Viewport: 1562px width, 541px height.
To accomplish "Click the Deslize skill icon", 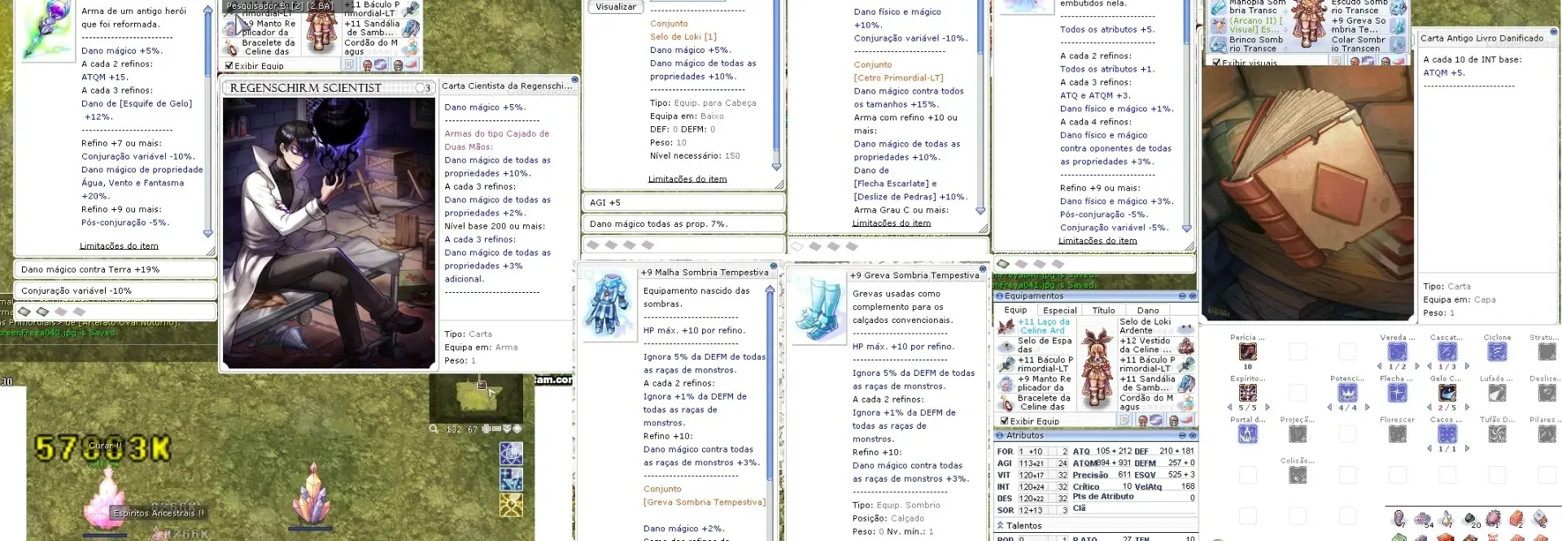I will click(x=1547, y=393).
